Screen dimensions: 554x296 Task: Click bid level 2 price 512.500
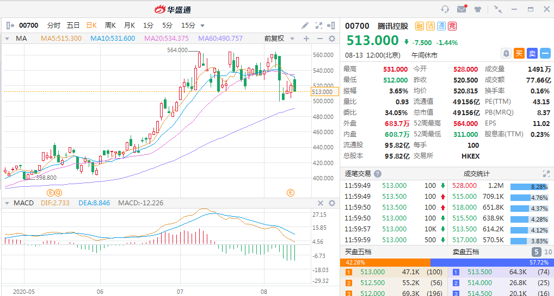point(372,283)
